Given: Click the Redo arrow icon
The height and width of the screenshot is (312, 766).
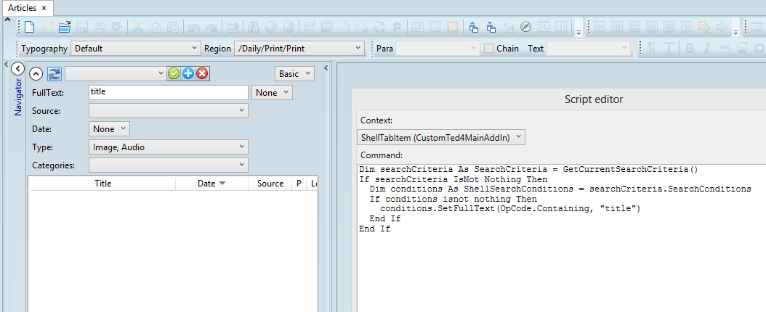Looking at the screenshot, I should coord(211,28).
